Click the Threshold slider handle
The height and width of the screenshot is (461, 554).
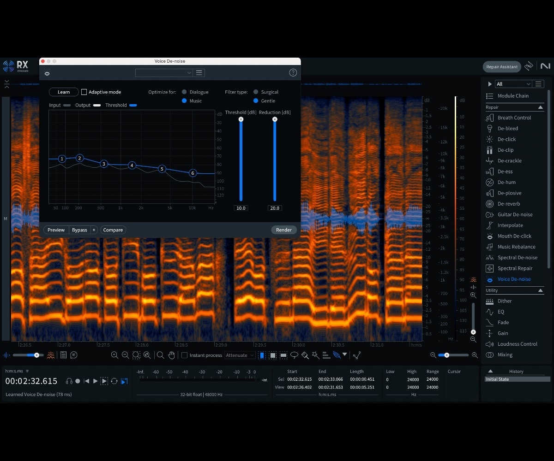coord(241,119)
